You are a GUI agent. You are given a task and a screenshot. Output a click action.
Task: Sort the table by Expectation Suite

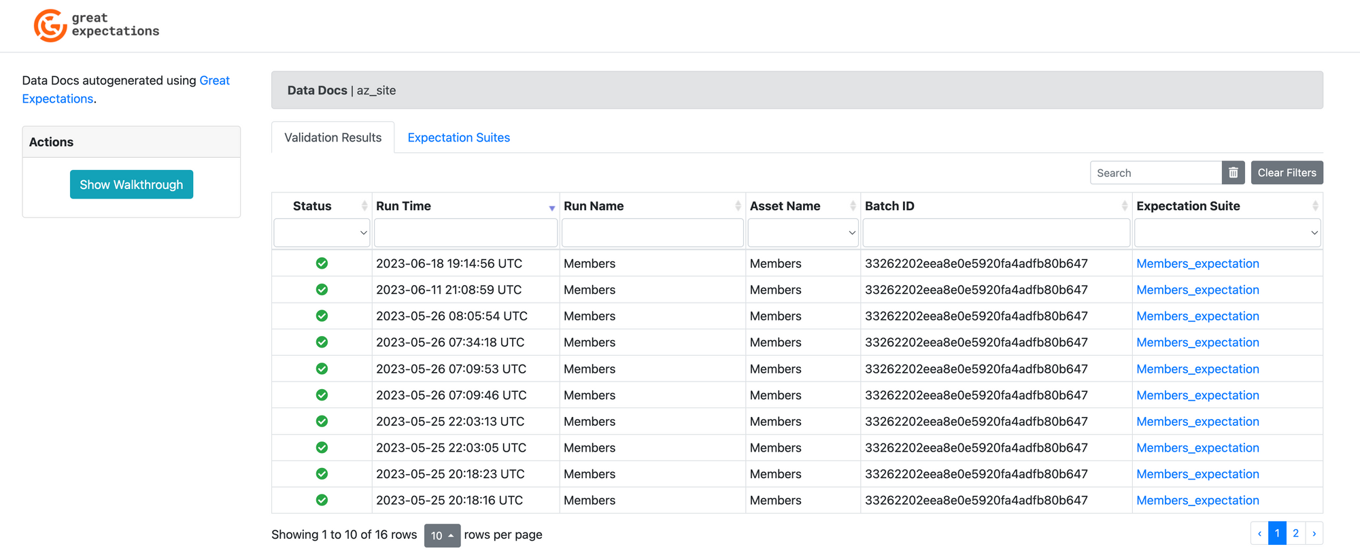coord(1227,206)
